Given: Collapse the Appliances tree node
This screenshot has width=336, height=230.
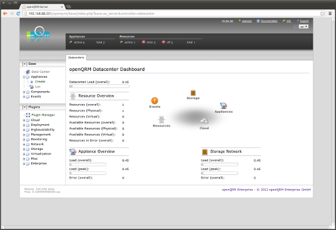Looking at the screenshot, I should [24, 77].
